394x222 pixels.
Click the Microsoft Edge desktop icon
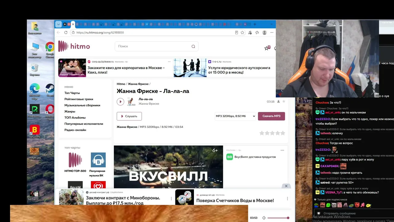tap(34, 92)
